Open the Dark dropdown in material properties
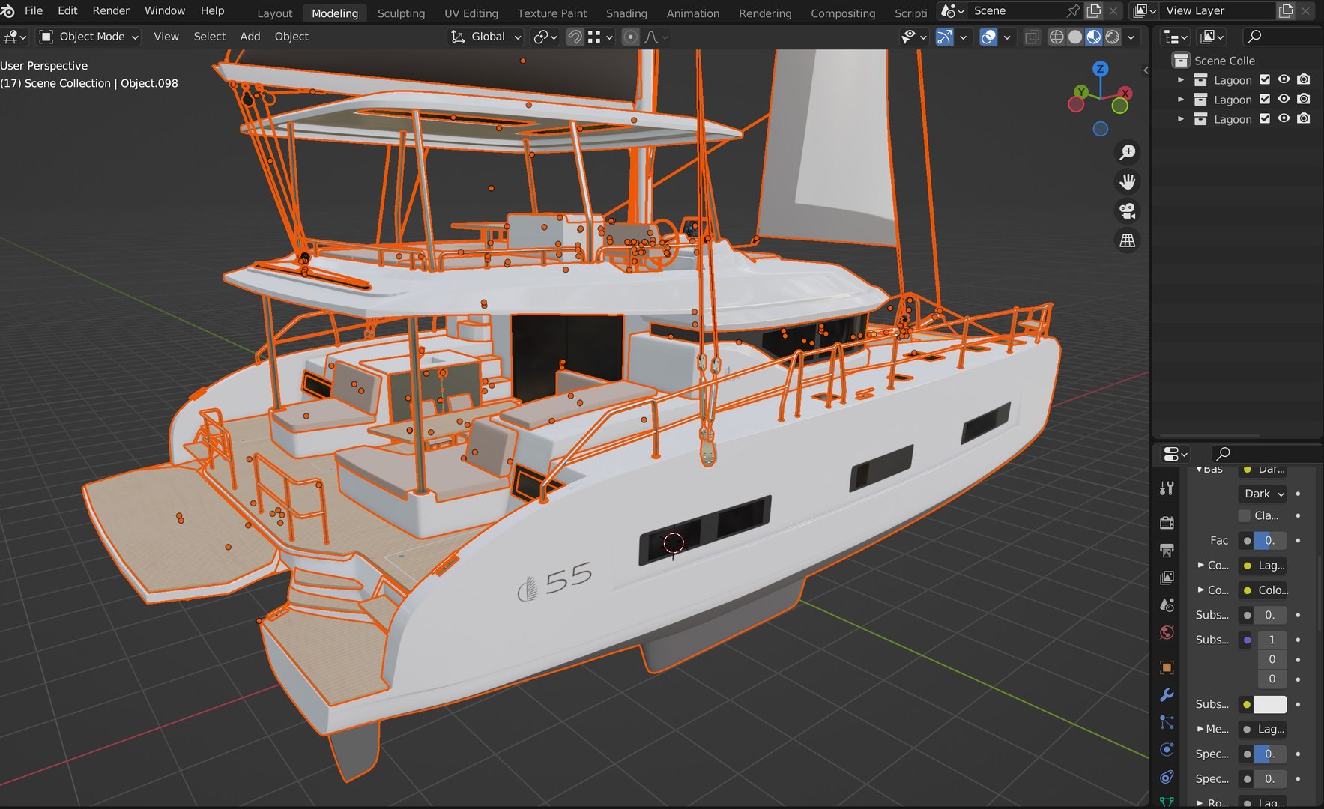 [x=1263, y=494]
